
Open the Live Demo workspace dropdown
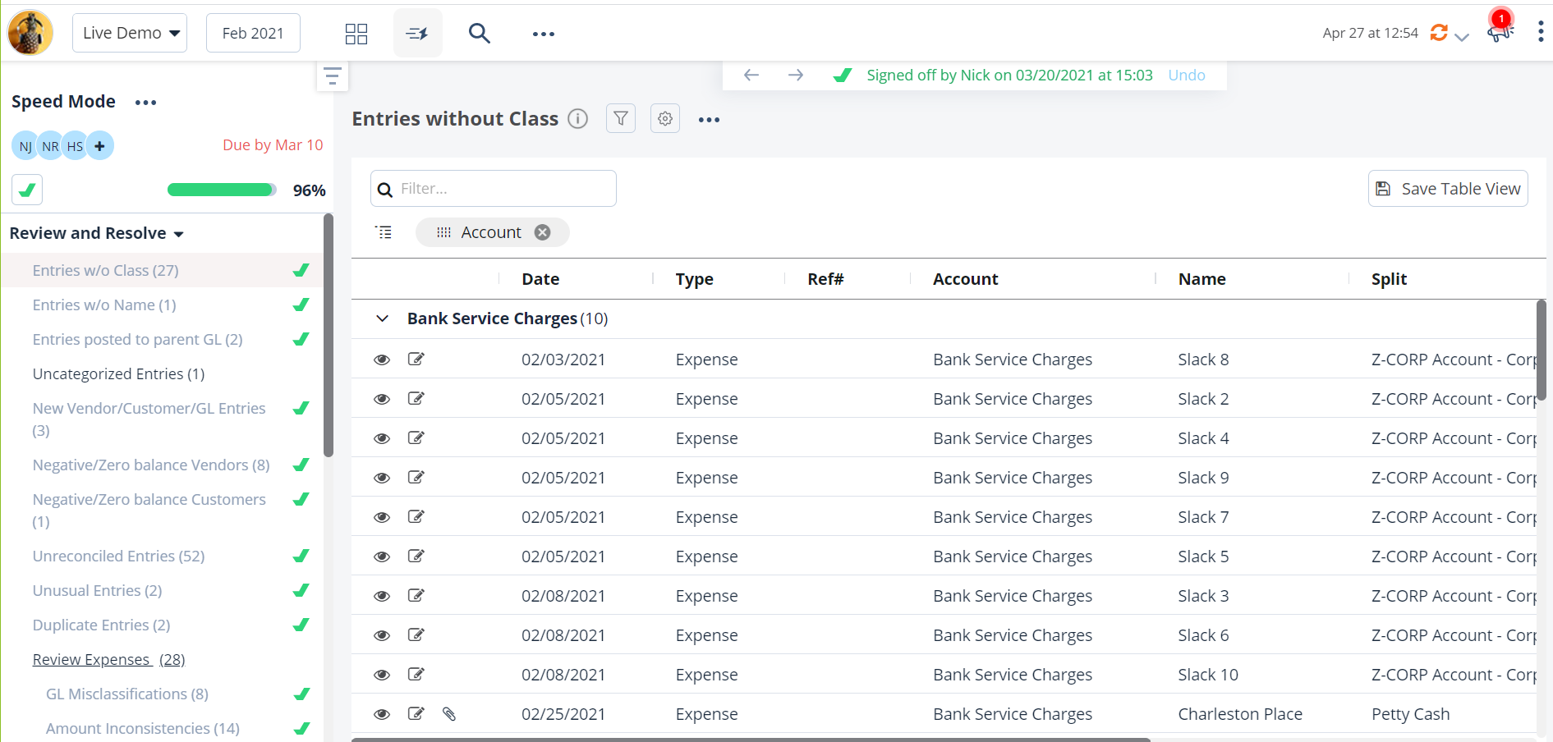coord(129,32)
